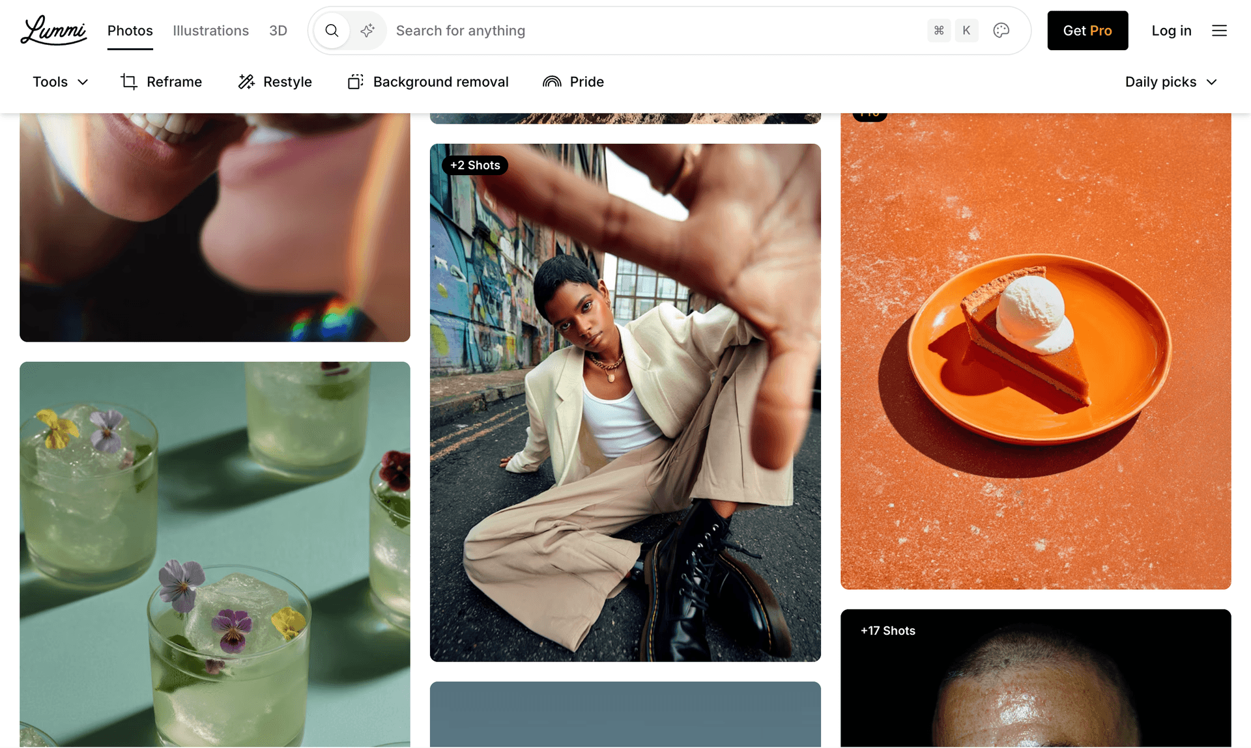This screenshot has width=1251, height=748.
Task: Open the color palette filter icon
Action: click(x=1001, y=31)
